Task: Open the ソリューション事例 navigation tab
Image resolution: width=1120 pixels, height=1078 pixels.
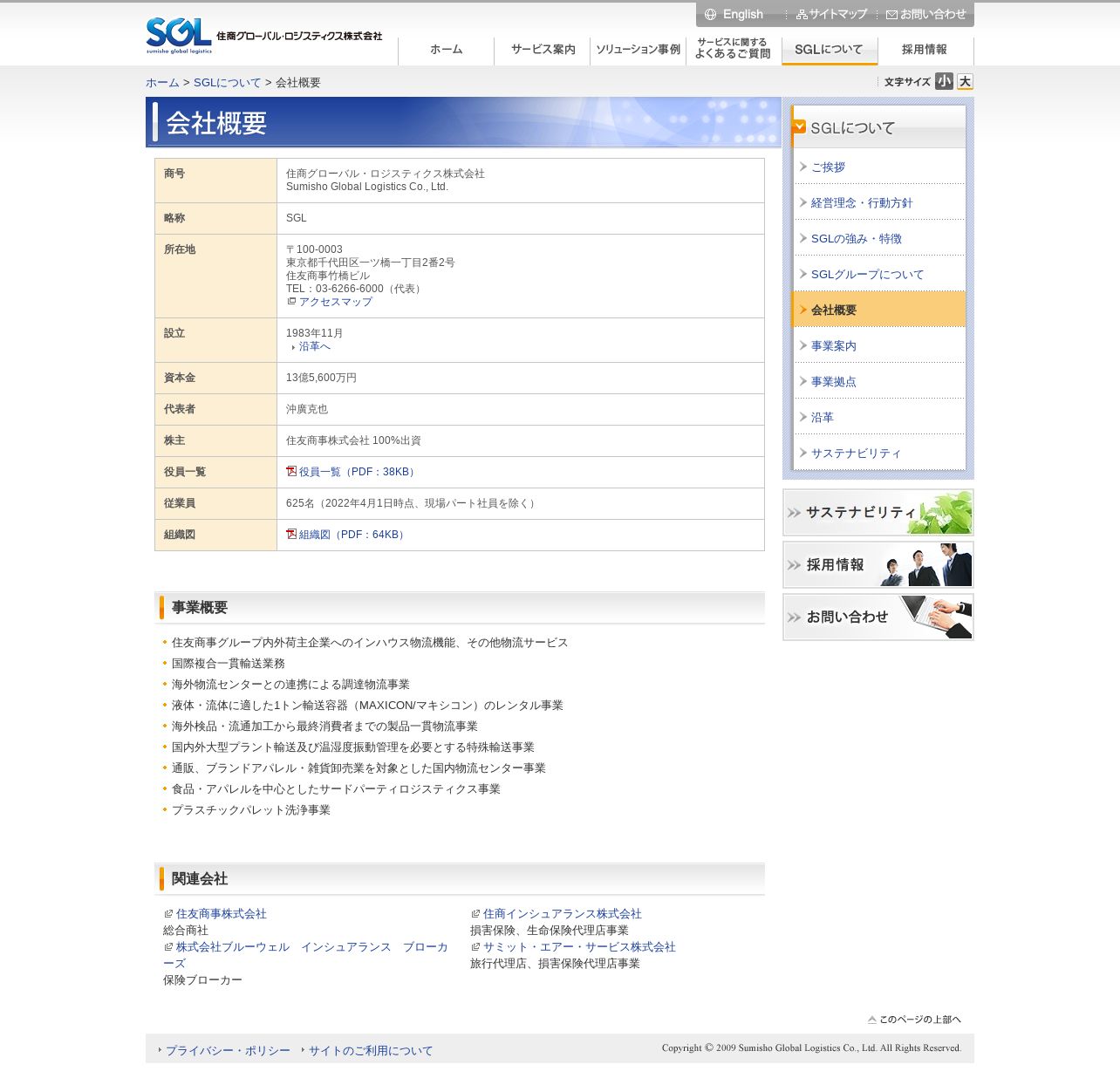Action: tap(639, 51)
